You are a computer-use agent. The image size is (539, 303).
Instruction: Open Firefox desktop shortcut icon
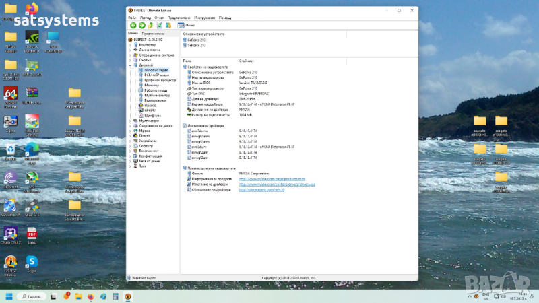pos(32,9)
